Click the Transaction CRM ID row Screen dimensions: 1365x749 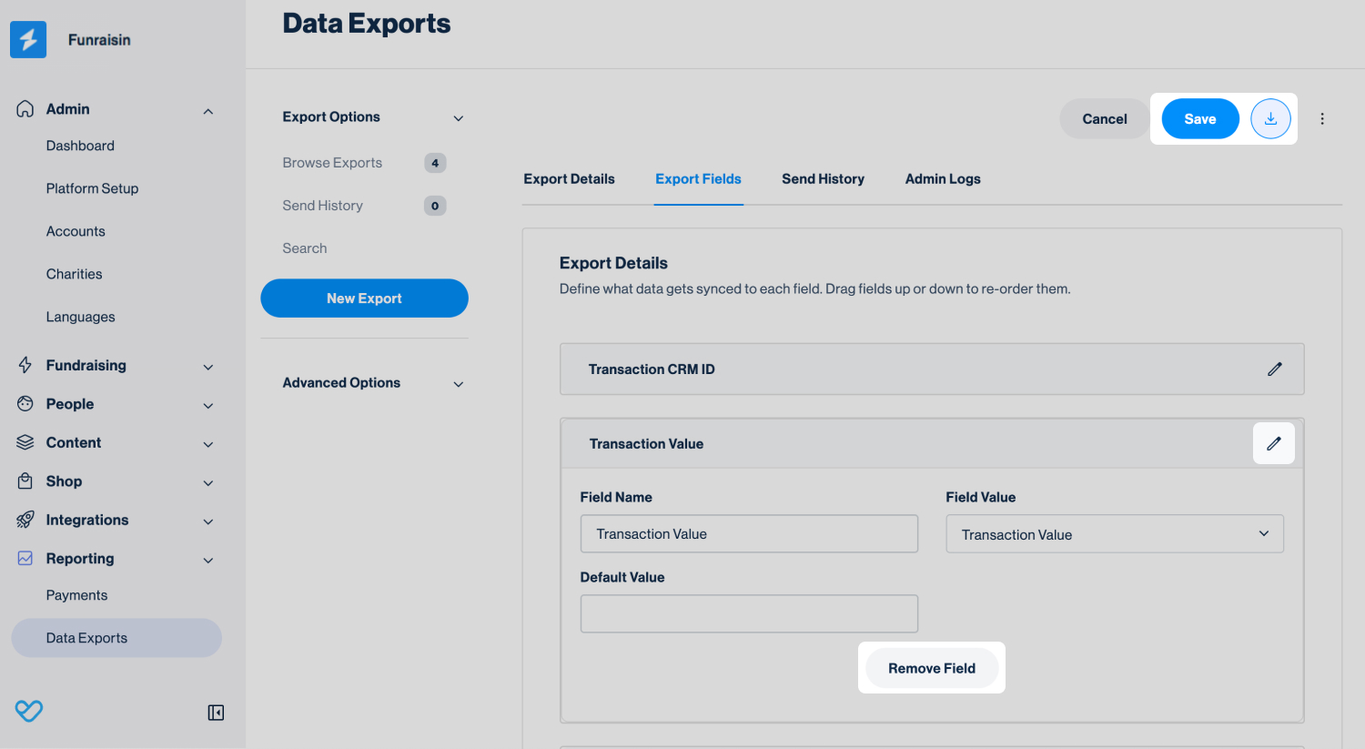point(932,369)
